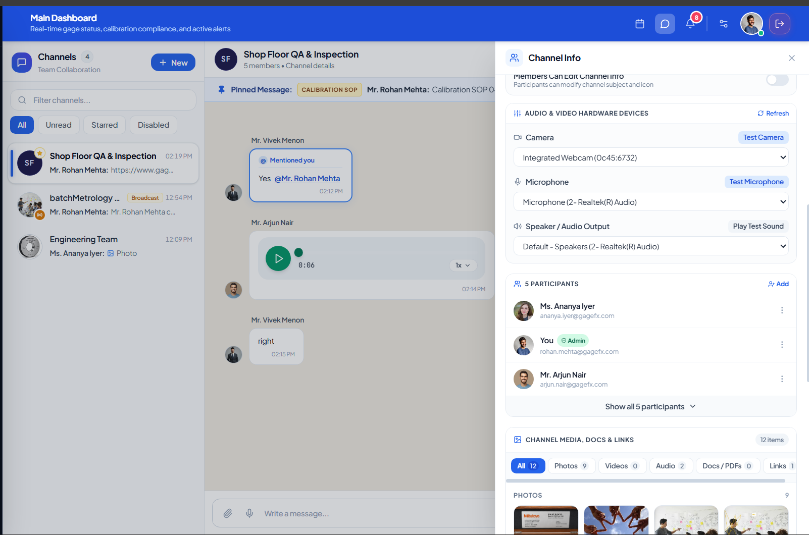Image resolution: width=809 pixels, height=535 pixels.
Task: Click the voice message progress dot
Action: 298,252
